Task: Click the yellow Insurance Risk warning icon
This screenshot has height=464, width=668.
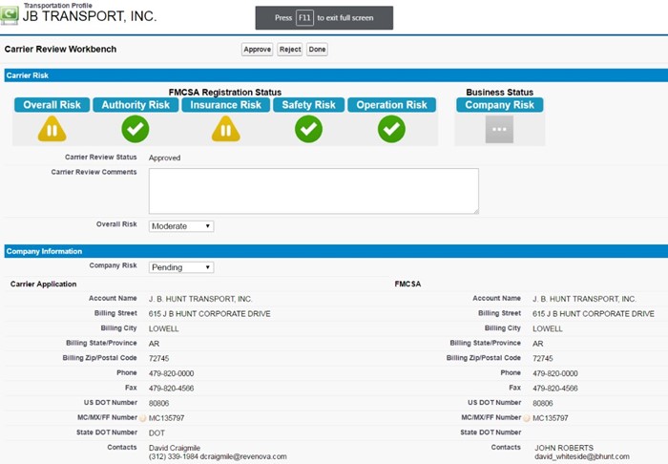Action: pos(226,129)
